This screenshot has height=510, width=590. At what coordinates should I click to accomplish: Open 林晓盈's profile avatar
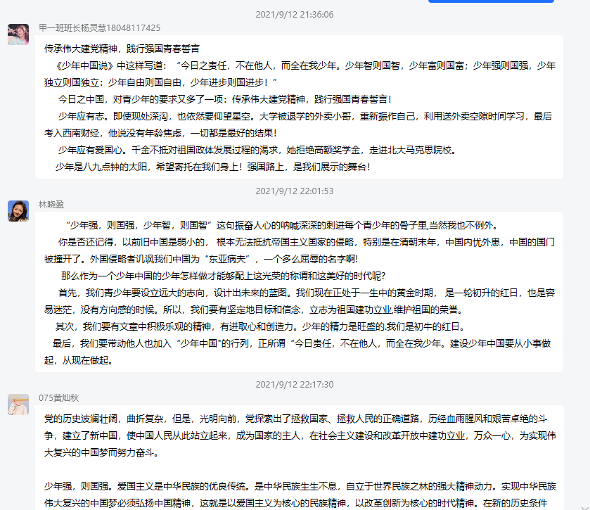[18, 210]
